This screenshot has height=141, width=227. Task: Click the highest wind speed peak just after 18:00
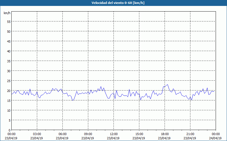[x=167, y=84]
